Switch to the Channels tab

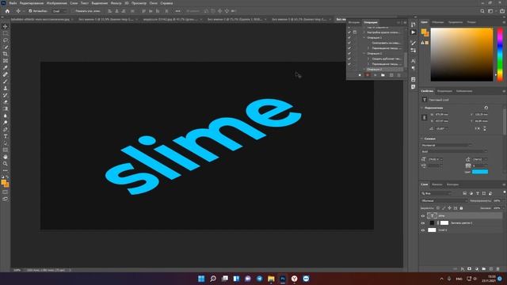(x=436, y=184)
